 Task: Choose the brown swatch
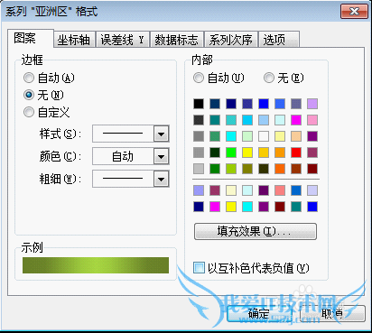point(296,169)
